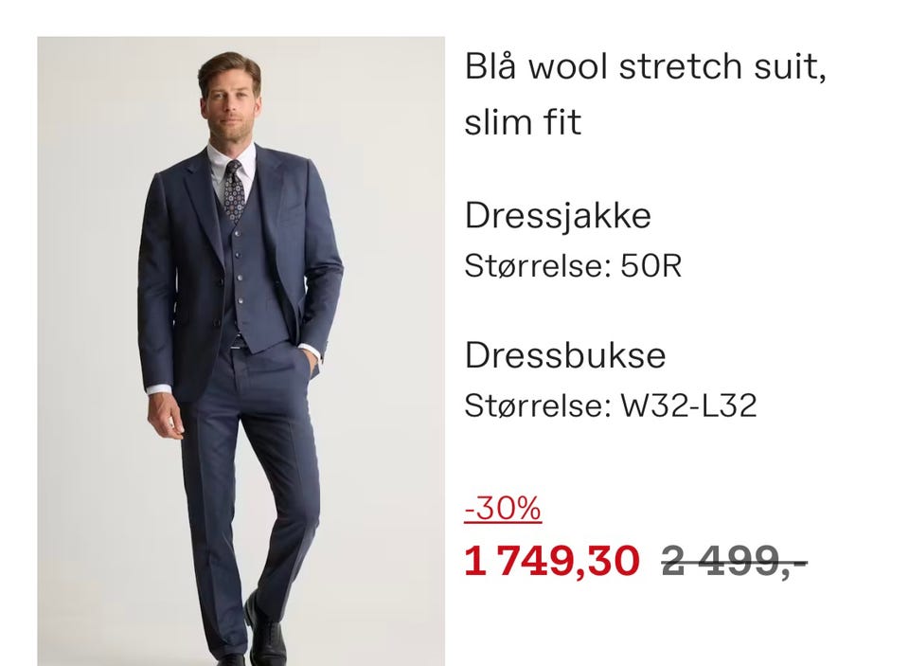Click the word Størrelse under Dressbukse
This screenshot has height=666, width=909.
(x=537, y=405)
